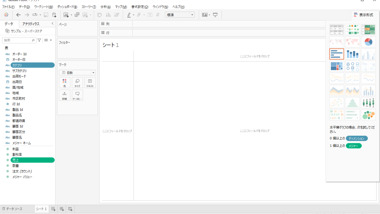This screenshot has width=380, height=214.
Task: Select the text table thumbnail
Action: [337, 30]
